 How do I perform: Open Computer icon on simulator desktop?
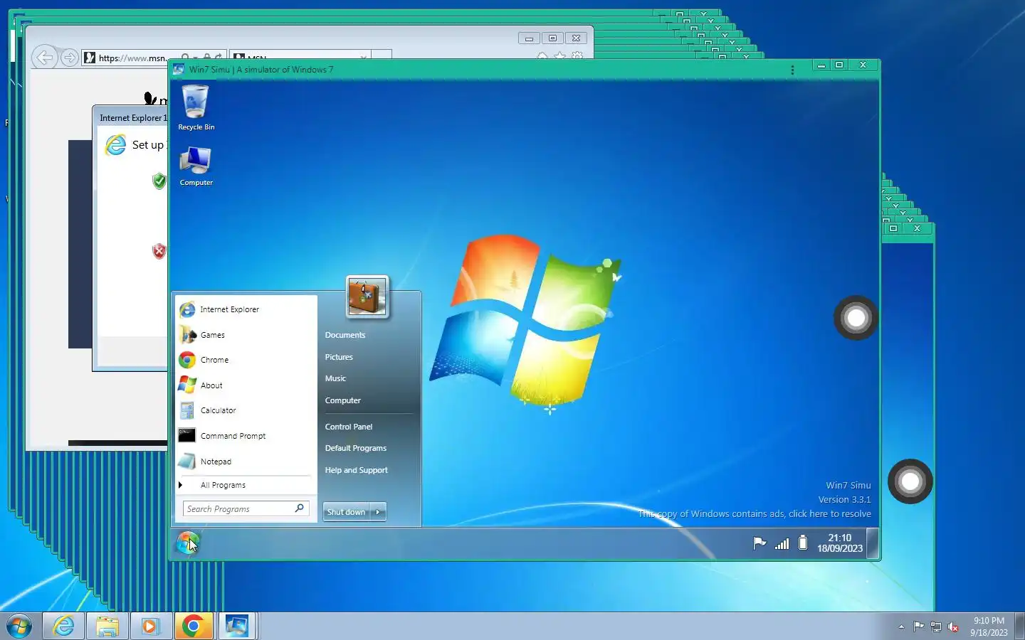[196, 166]
